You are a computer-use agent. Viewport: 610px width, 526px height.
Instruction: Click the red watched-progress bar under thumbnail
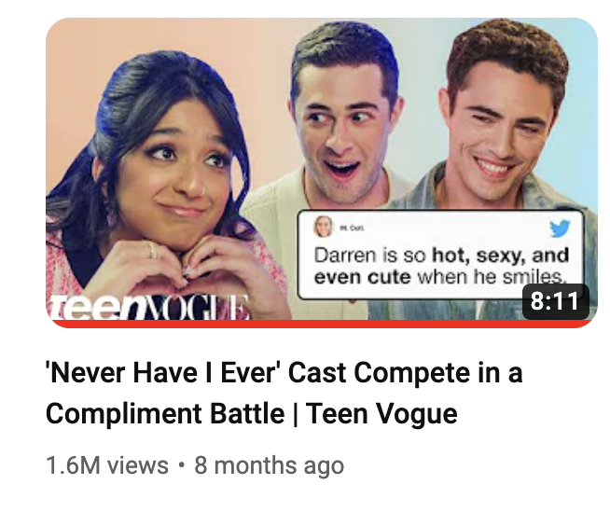coord(322,324)
